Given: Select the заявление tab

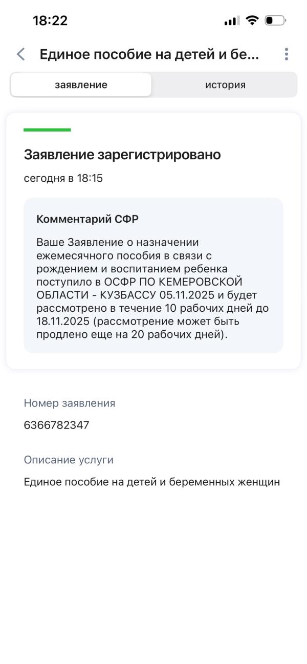Looking at the screenshot, I should pyautogui.click(x=80, y=84).
